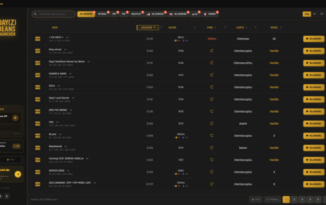The height and width of the screenshot is (205, 326).
Task: Select the UK_SERVERS filter tab
Action: 178,14
